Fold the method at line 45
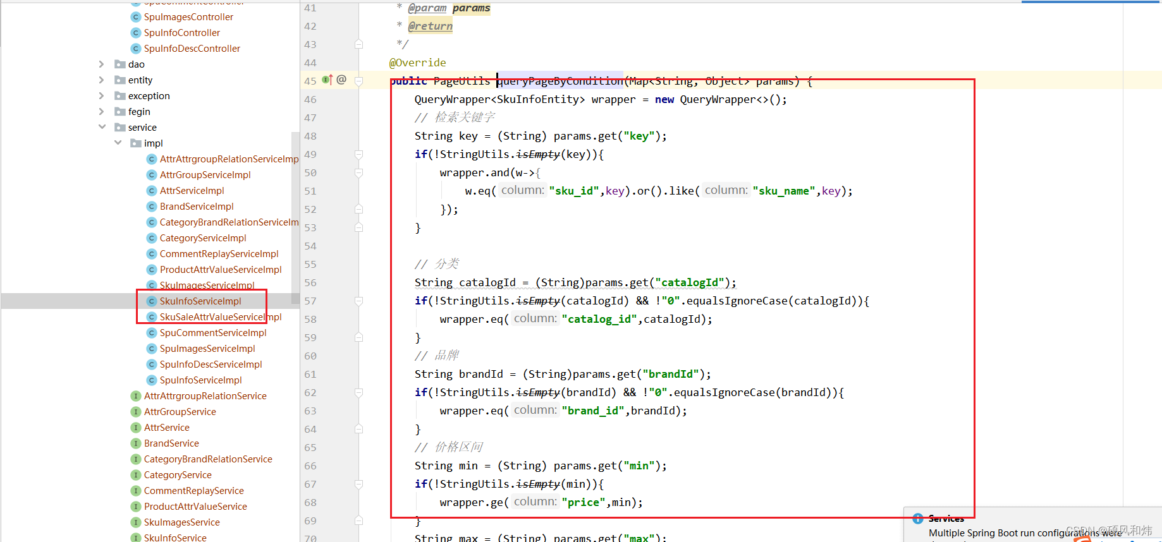 (x=358, y=81)
